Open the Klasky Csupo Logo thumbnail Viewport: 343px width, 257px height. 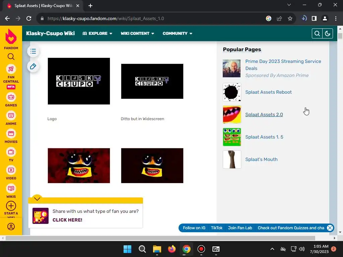[79, 81]
